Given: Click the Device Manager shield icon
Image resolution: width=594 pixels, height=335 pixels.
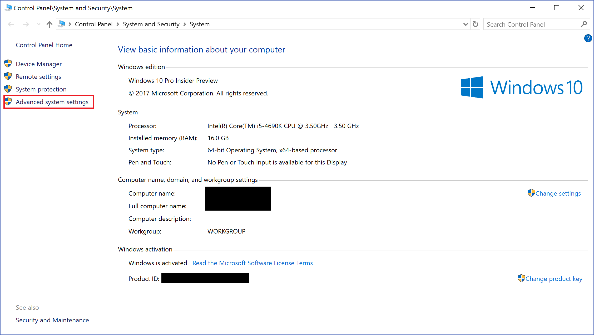Looking at the screenshot, I should point(8,64).
